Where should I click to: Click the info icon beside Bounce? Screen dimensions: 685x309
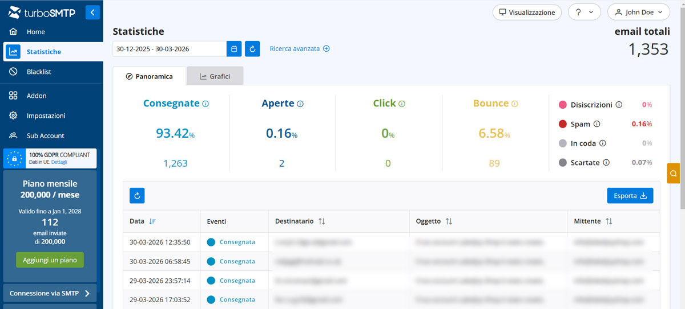[514, 104]
